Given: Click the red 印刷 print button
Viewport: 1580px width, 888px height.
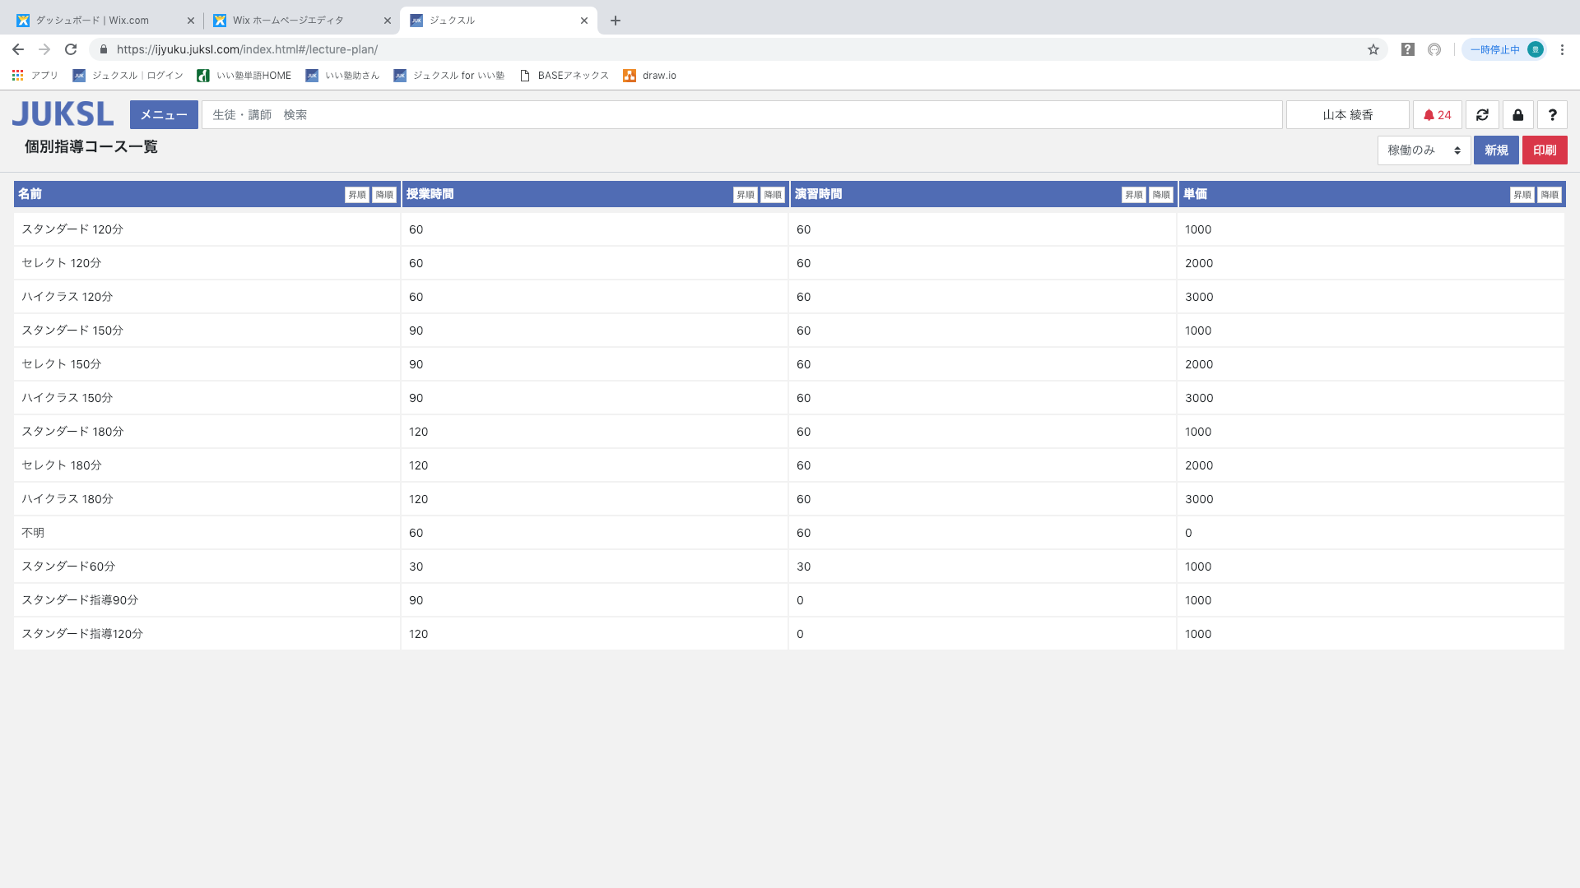Looking at the screenshot, I should [1545, 150].
